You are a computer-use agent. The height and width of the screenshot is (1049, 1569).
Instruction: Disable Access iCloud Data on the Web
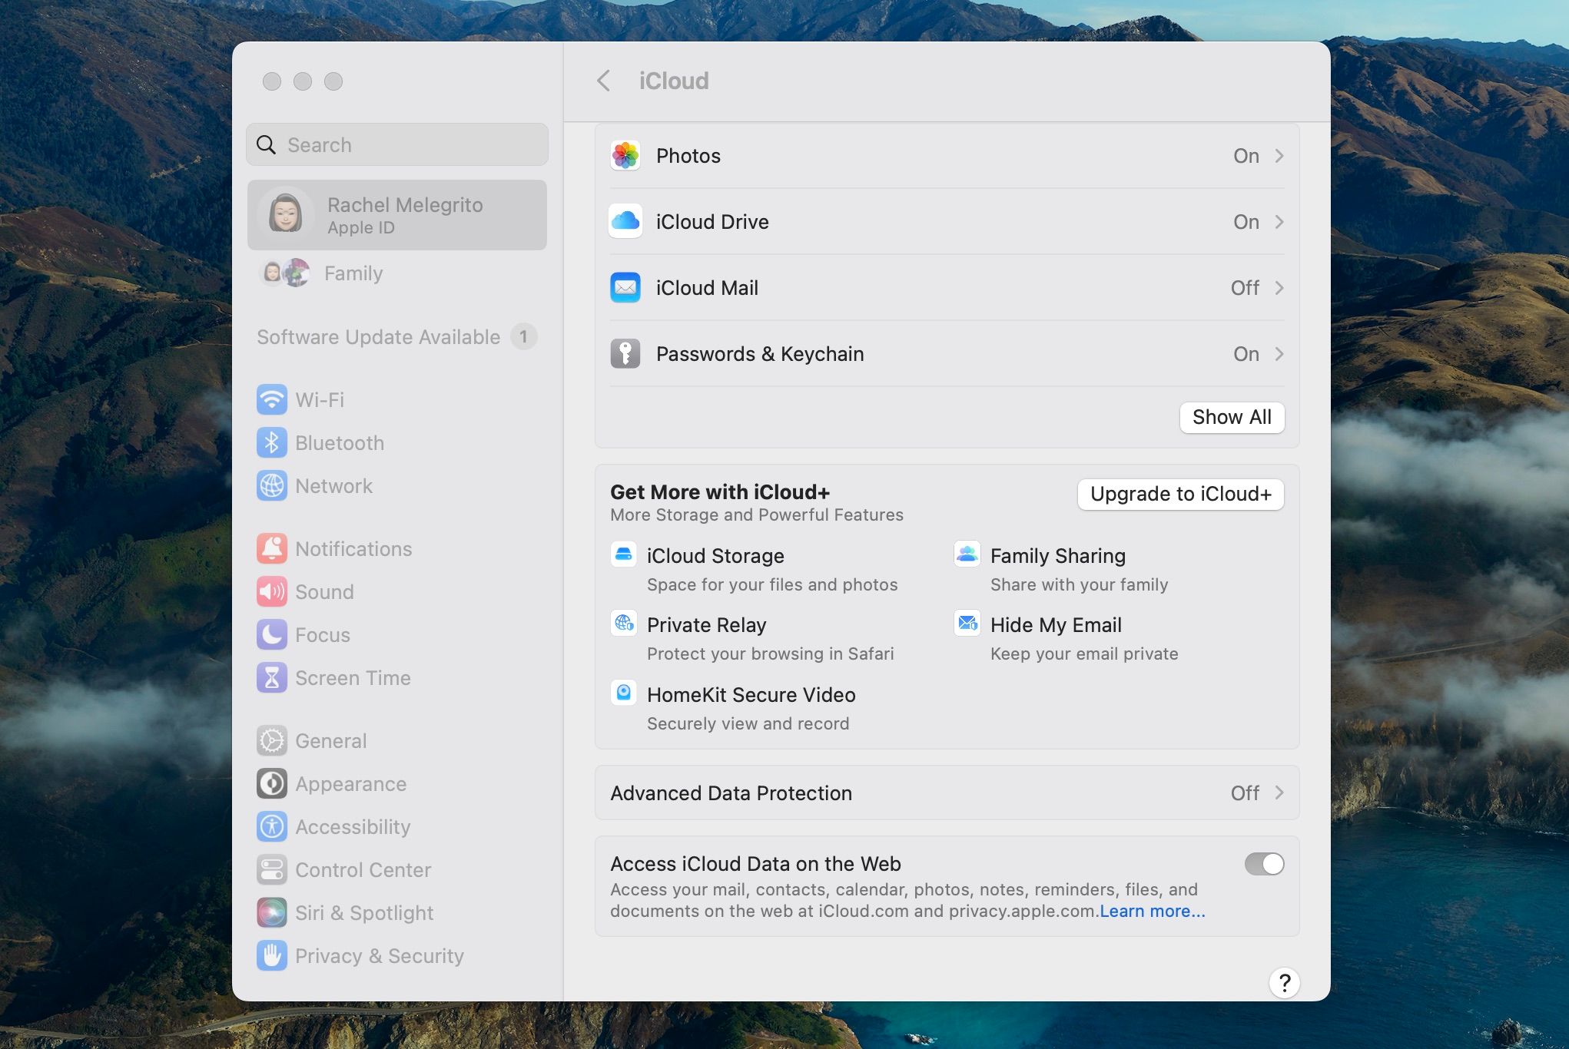pos(1264,863)
